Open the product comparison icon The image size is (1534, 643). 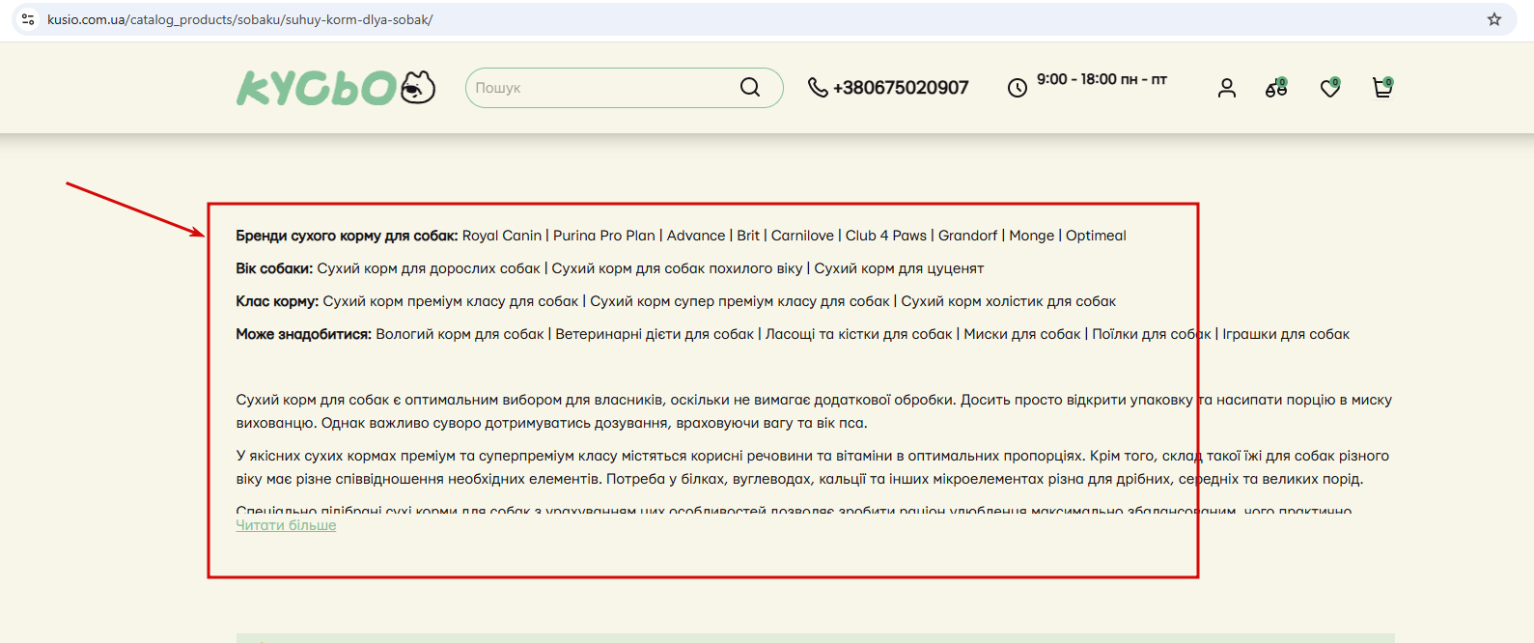point(1276,88)
